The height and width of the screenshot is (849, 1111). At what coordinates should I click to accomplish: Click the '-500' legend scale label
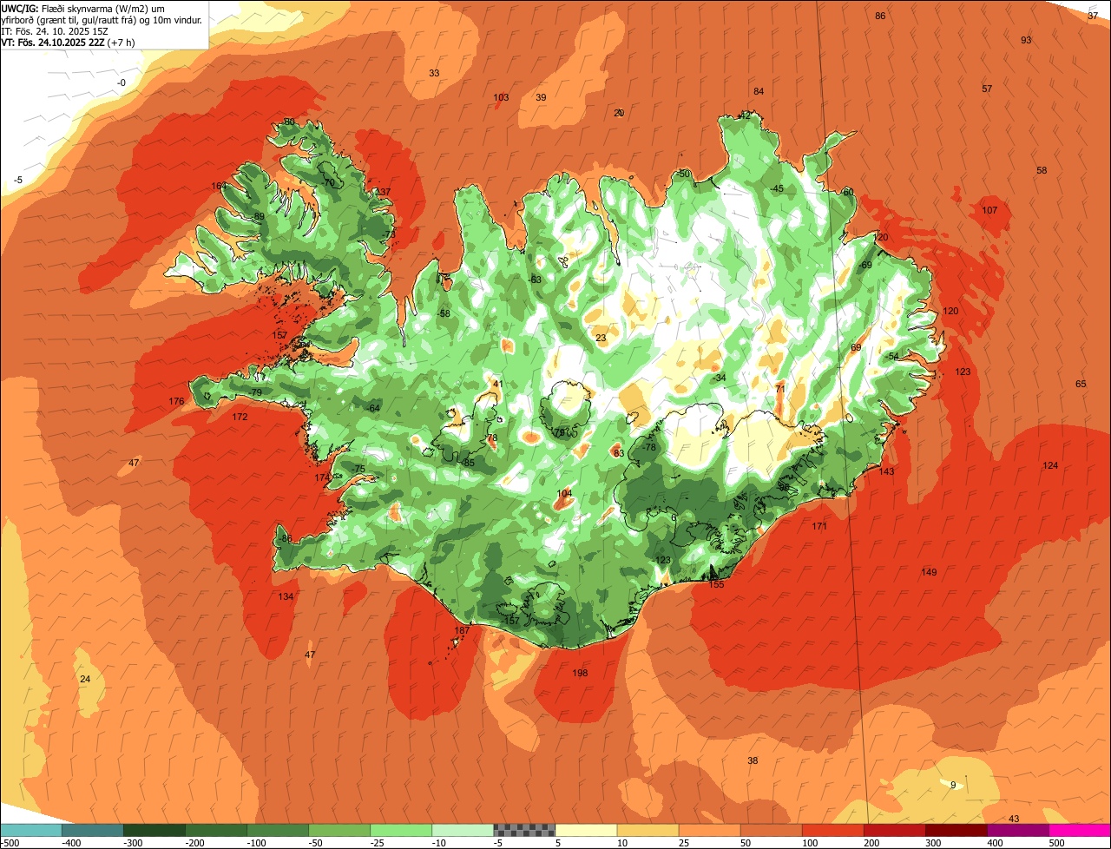click(10, 843)
